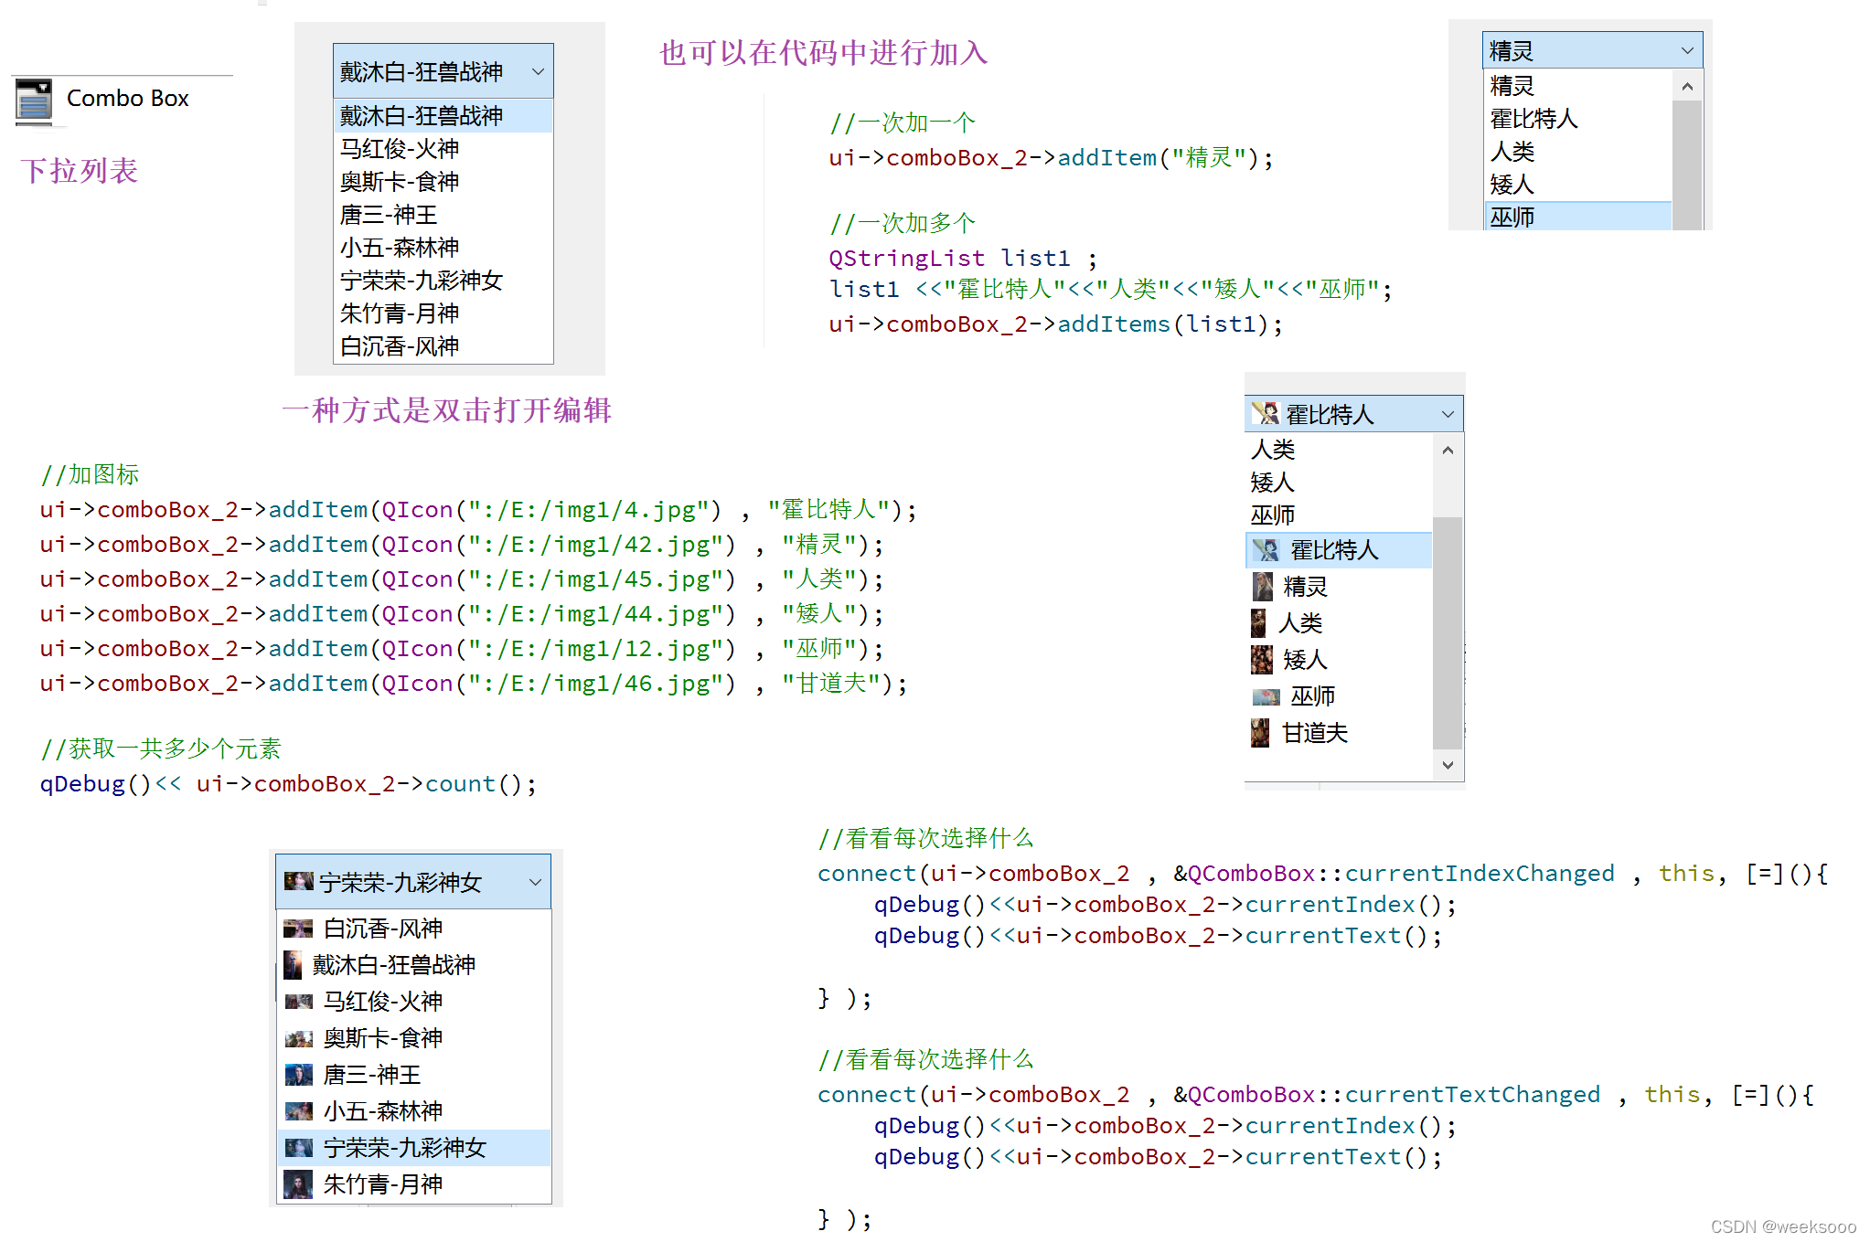
Task: Click scroll-down arrow in 霍比特人 list
Action: point(1448,765)
